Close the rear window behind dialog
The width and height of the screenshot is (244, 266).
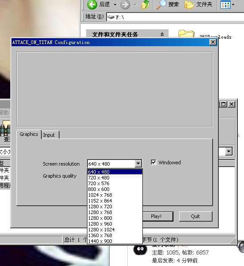pyautogui.click(x=232, y=104)
